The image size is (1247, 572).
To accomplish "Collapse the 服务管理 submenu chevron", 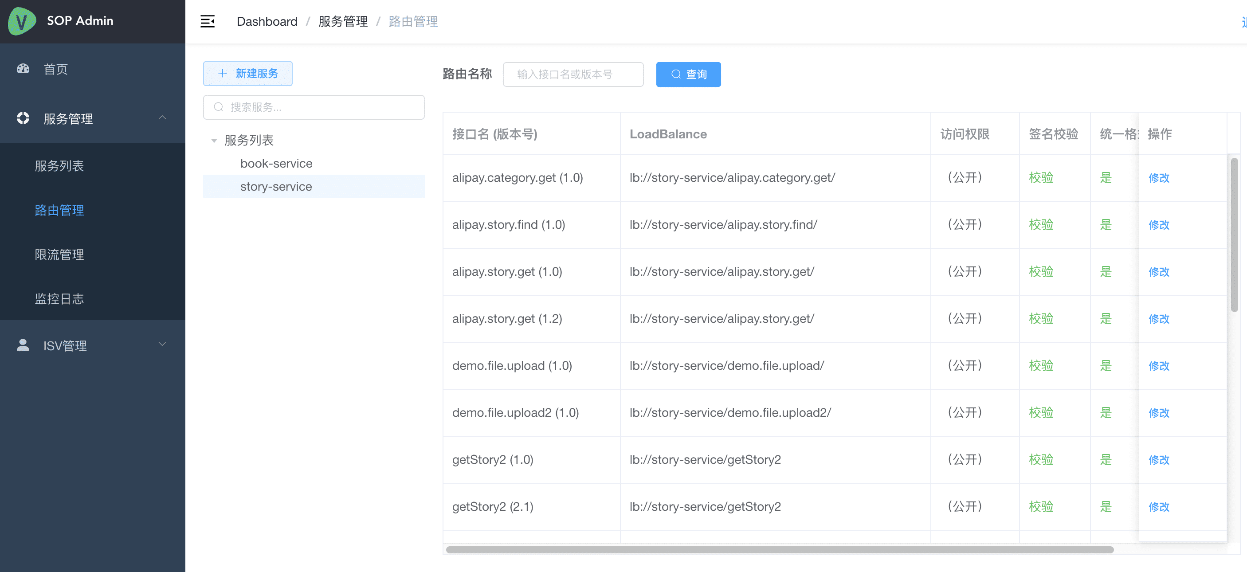I will tap(162, 118).
